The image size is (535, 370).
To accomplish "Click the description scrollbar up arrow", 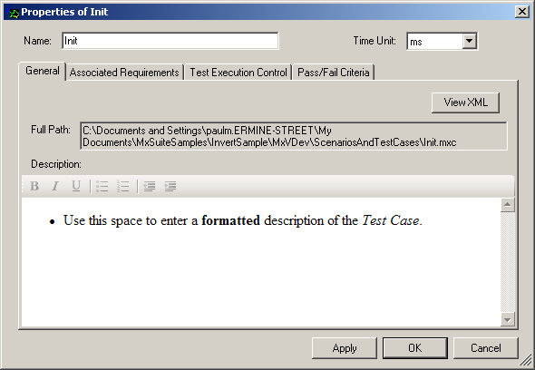I will click(508, 205).
